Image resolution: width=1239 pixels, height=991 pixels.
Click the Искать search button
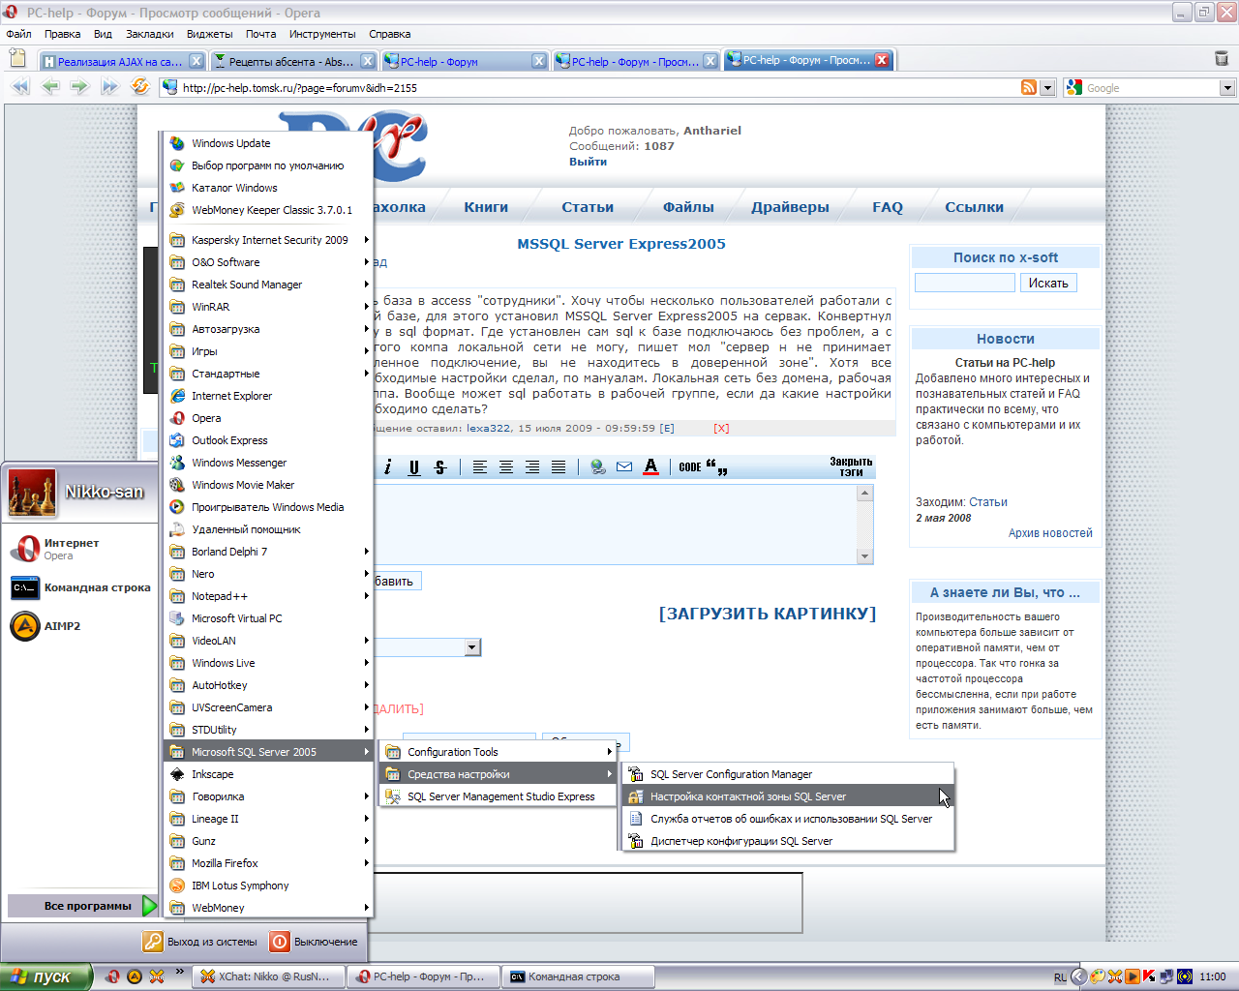(x=1048, y=283)
